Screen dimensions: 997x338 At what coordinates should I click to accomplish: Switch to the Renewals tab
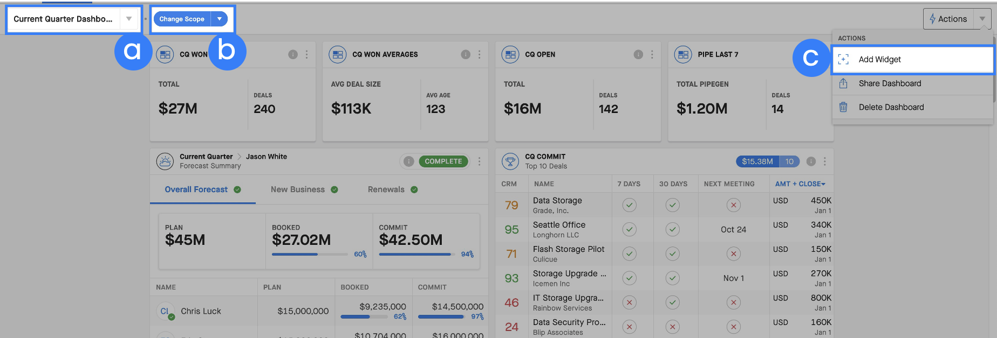pyautogui.click(x=393, y=189)
